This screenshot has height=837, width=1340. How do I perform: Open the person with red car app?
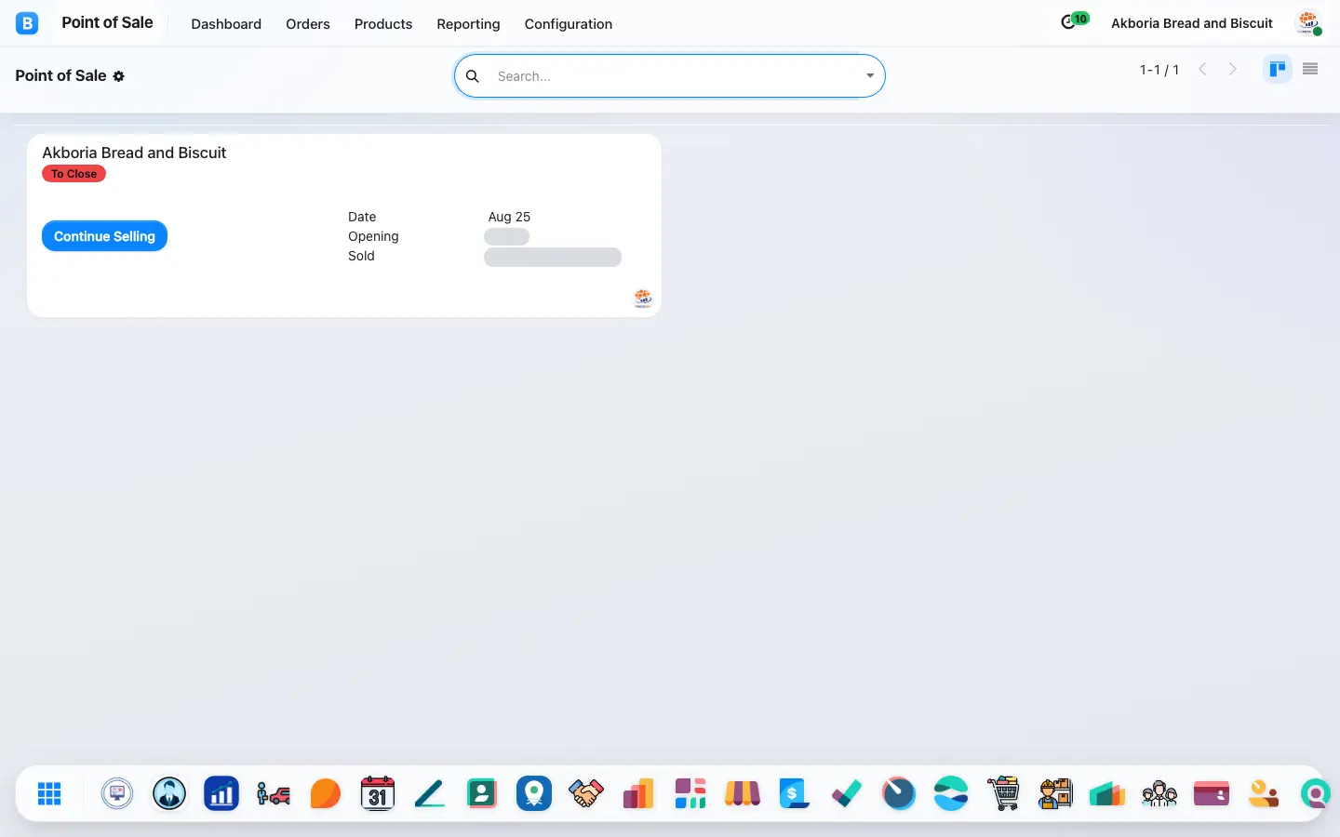[x=274, y=793]
